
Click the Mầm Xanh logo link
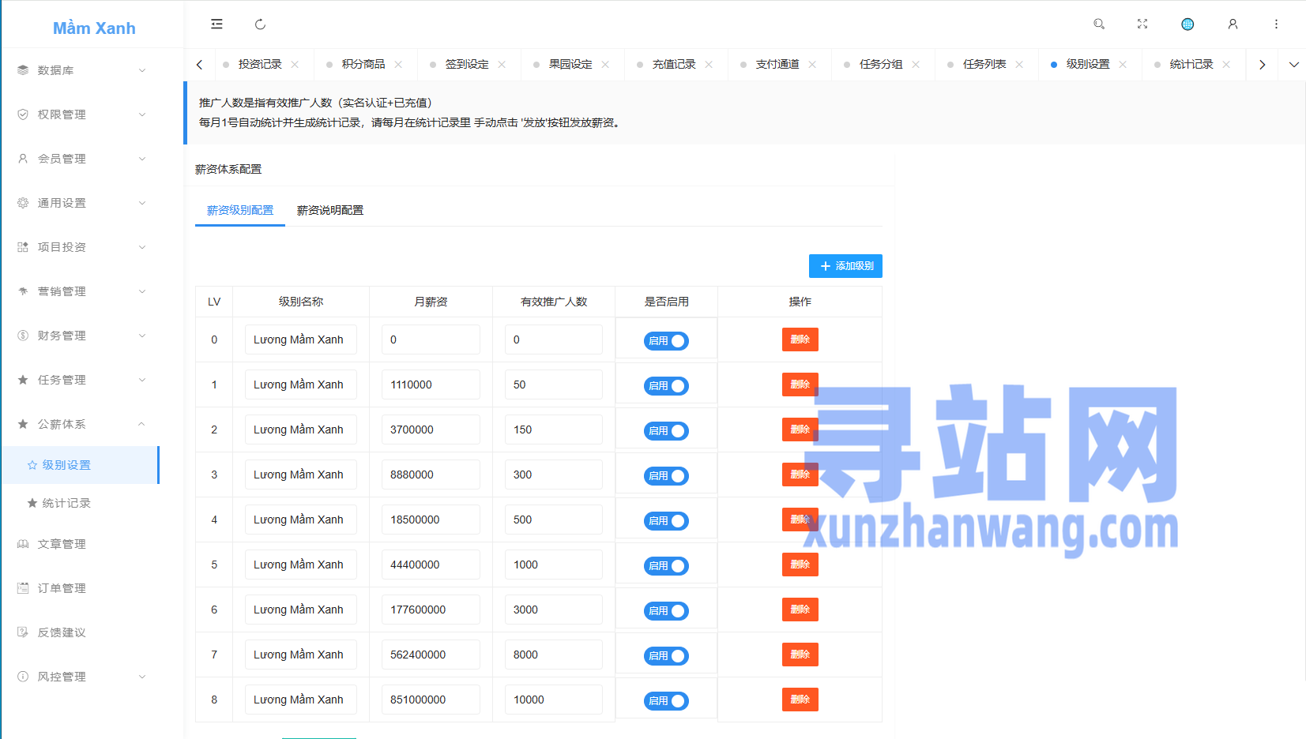pyautogui.click(x=94, y=28)
